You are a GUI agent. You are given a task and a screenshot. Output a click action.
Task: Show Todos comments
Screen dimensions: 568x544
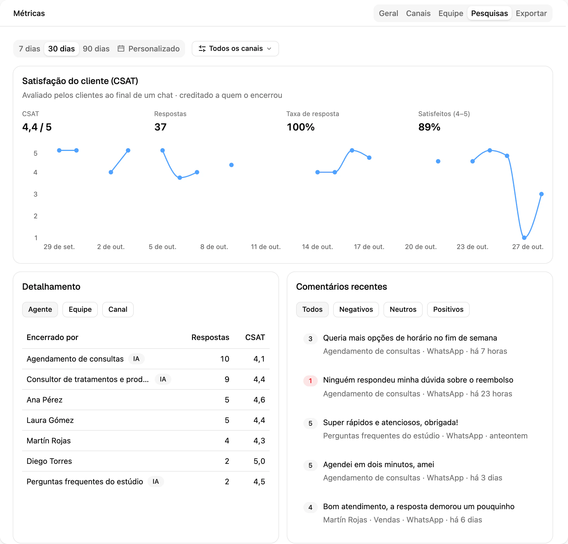(312, 309)
